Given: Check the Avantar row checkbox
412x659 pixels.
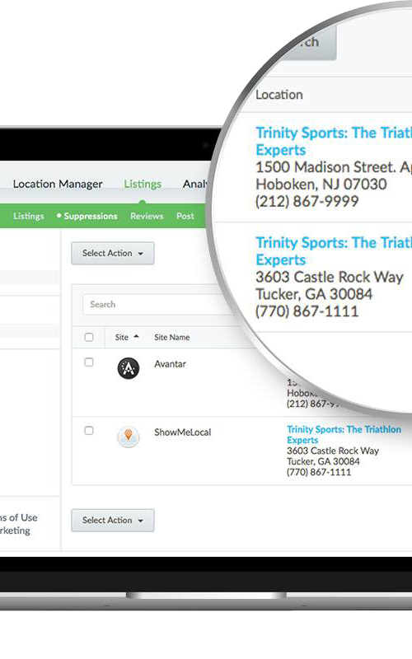Looking at the screenshot, I should coord(89,362).
